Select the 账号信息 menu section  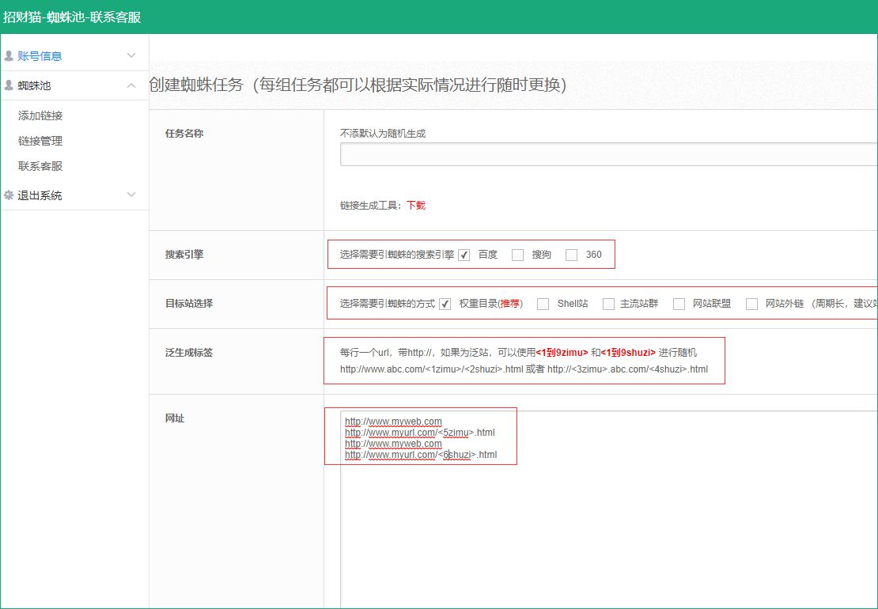coord(74,56)
